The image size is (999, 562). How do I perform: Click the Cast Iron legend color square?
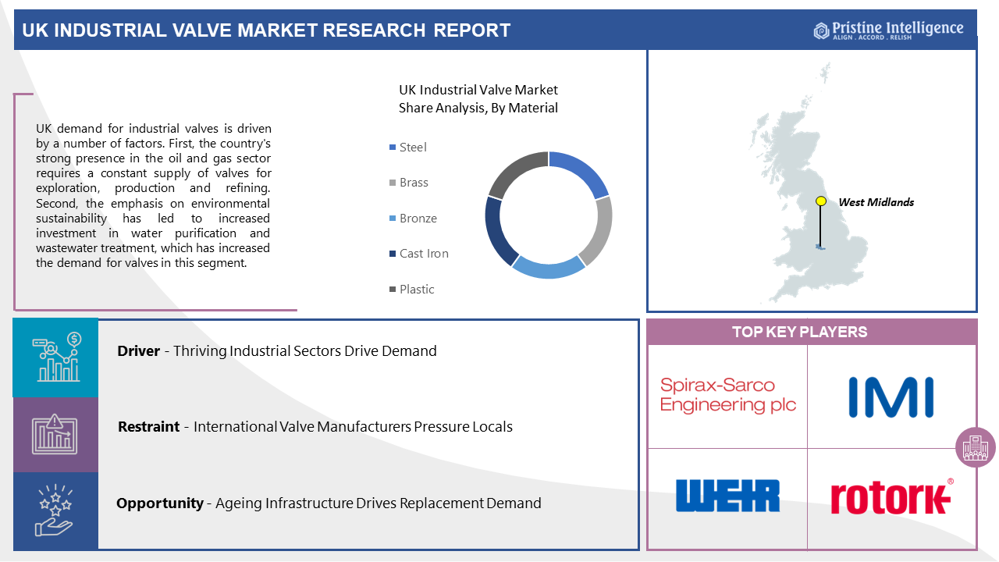click(392, 254)
